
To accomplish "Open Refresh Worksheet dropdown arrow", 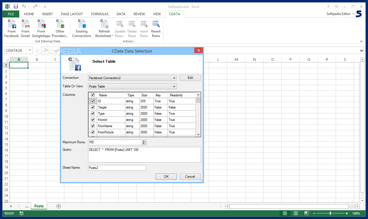I will tap(112, 36).
